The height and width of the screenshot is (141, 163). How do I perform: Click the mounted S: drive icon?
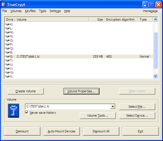point(7,56)
